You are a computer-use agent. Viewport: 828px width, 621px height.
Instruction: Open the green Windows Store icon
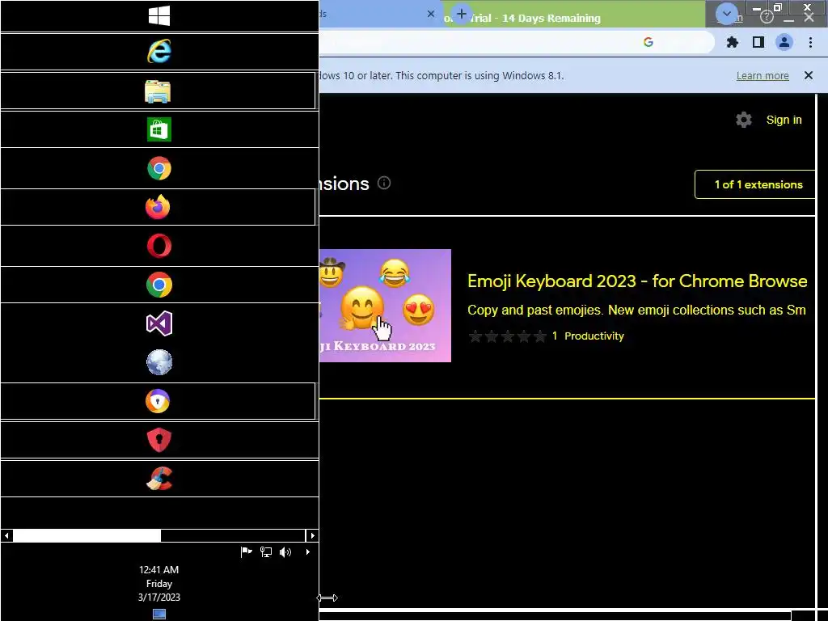tap(159, 129)
